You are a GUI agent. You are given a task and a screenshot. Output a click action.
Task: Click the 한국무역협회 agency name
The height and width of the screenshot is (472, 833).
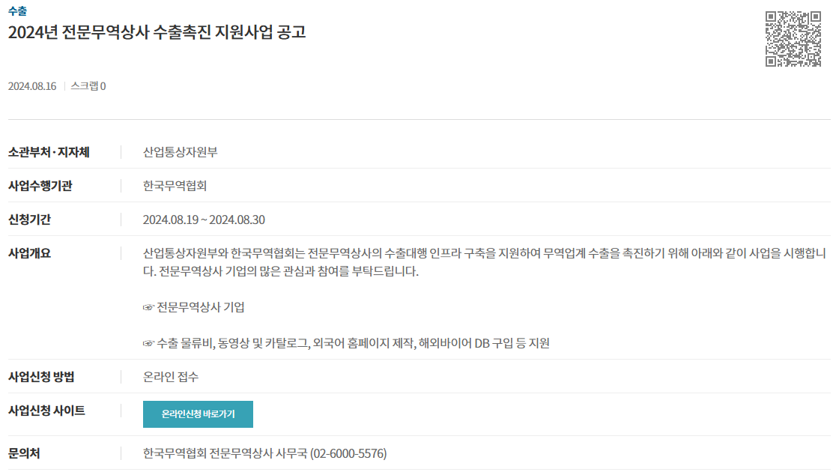pos(175,186)
